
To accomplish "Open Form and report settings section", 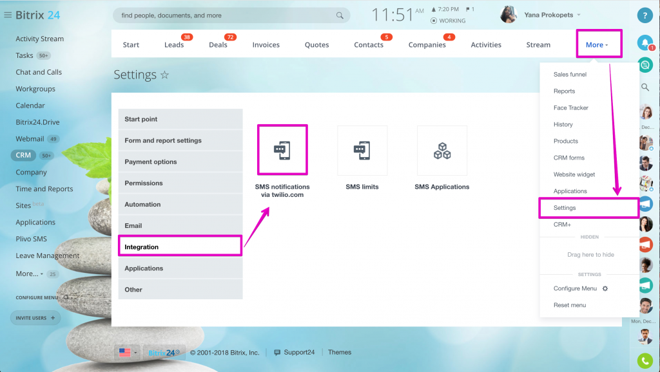I will tap(180, 140).
